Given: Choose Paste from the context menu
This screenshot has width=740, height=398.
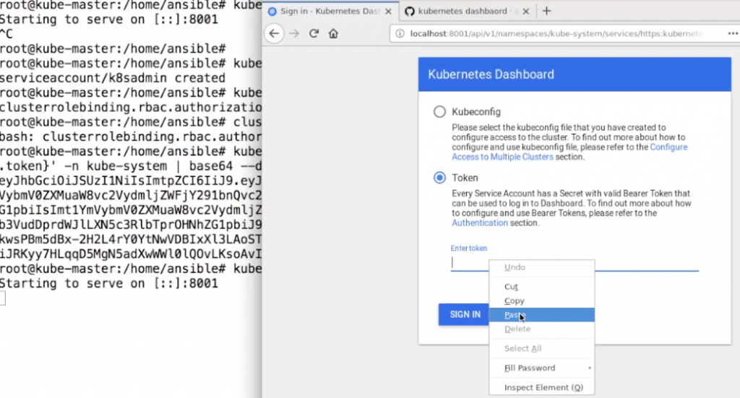Looking at the screenshot, I should (515, 315).
